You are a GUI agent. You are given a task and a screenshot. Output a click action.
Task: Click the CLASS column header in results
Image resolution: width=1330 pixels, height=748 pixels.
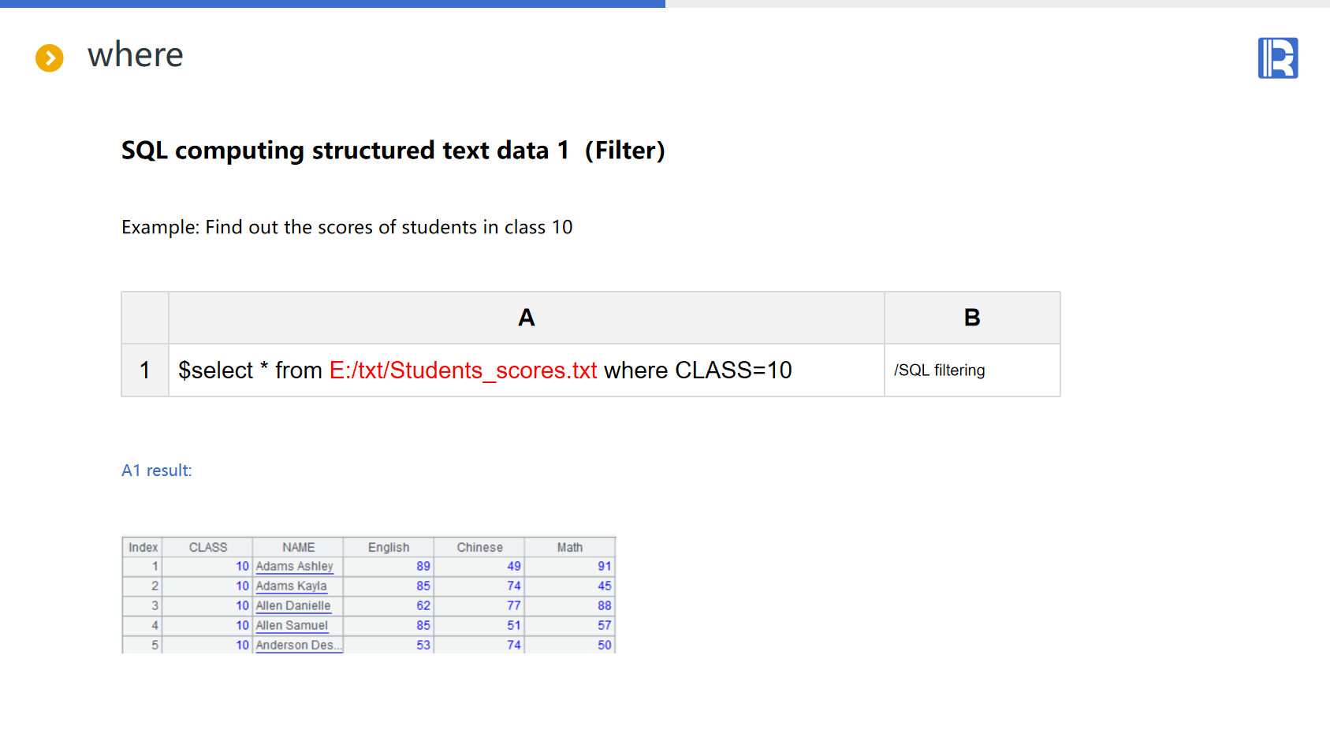(207, 547)
